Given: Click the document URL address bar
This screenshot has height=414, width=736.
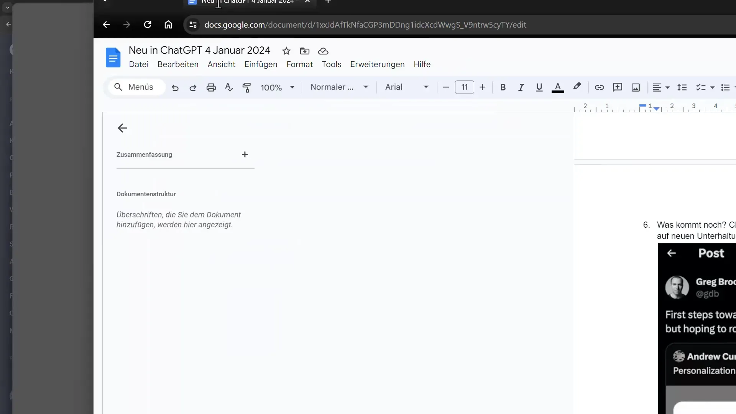Looking at the screenshot, I should (365, 25).
